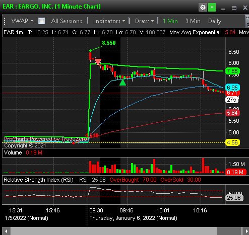Click the Relative Strength Index (RSI) header
249x235 pixels.
38,180
